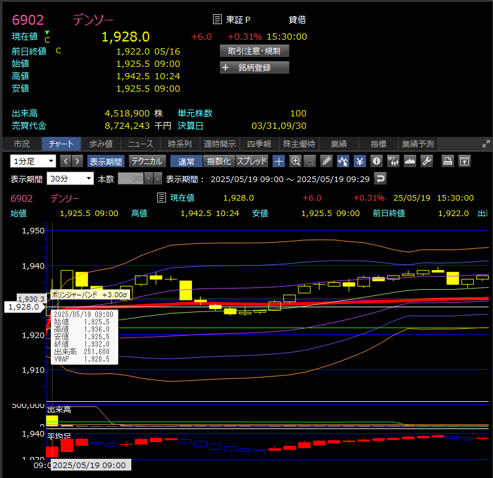Open chart settings wrench icon

click(427, 162)
